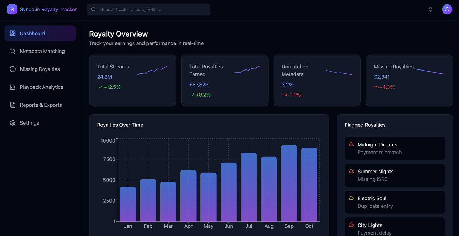Click the Metadata Matching branch icon
Screen dimensions: 459x236
tap(13, 51)
